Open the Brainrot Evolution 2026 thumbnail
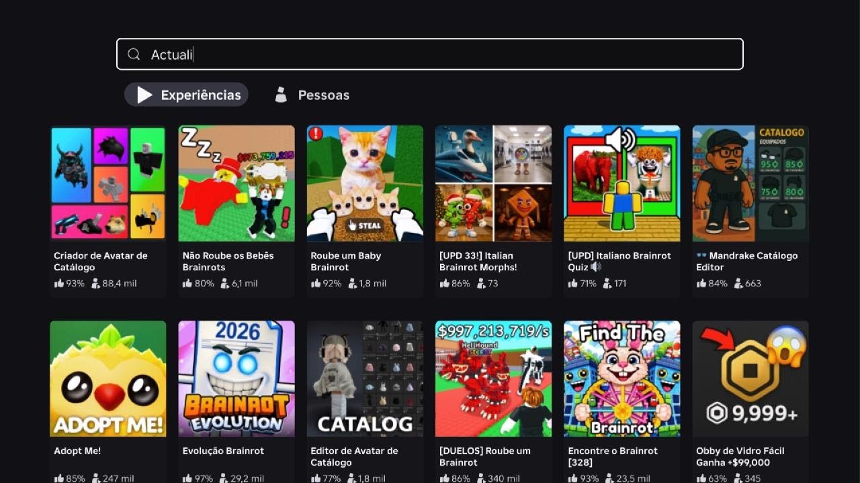Viewport: 860px width, 483px height. tap(236, 378)
